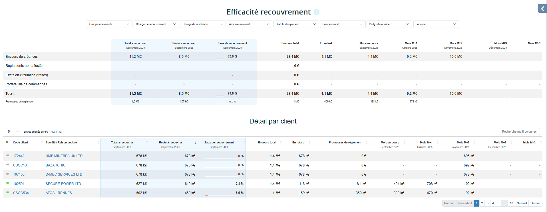Click the flag icon of client 107106
Image resolution: width=547 pixels, height=212 pixels.
click(7, 174)
